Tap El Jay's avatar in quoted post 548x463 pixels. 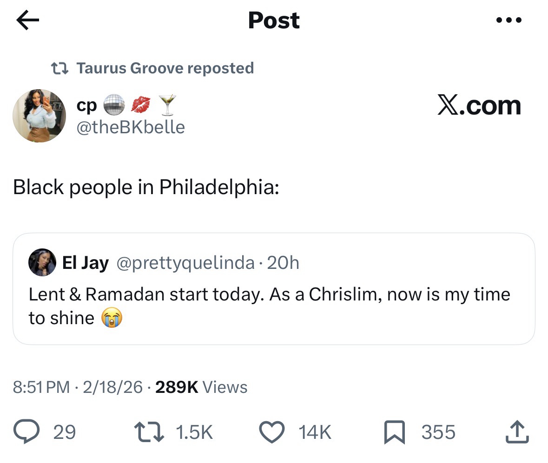[42, 262]
